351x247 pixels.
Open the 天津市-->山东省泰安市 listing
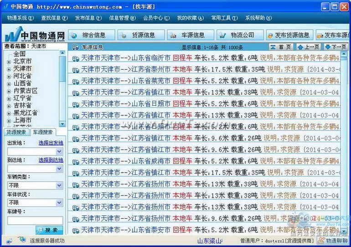tap(126, 230)
